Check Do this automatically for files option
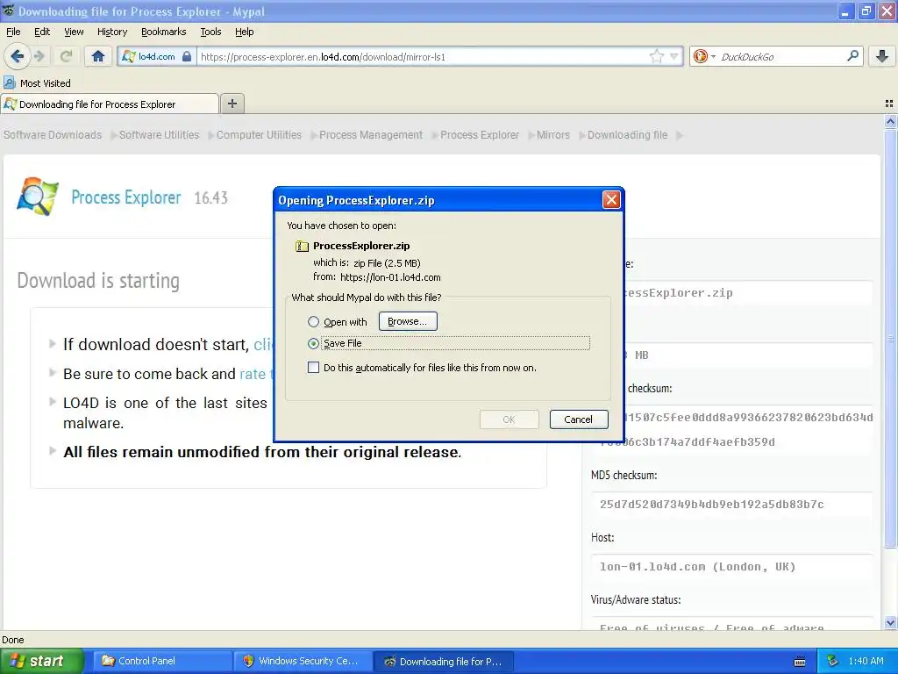 coord(313,368)
